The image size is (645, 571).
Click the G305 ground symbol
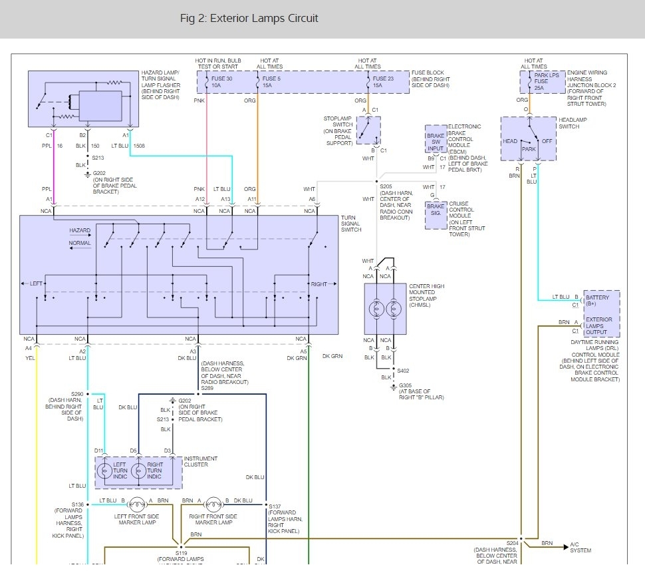(x=393, y=385)
